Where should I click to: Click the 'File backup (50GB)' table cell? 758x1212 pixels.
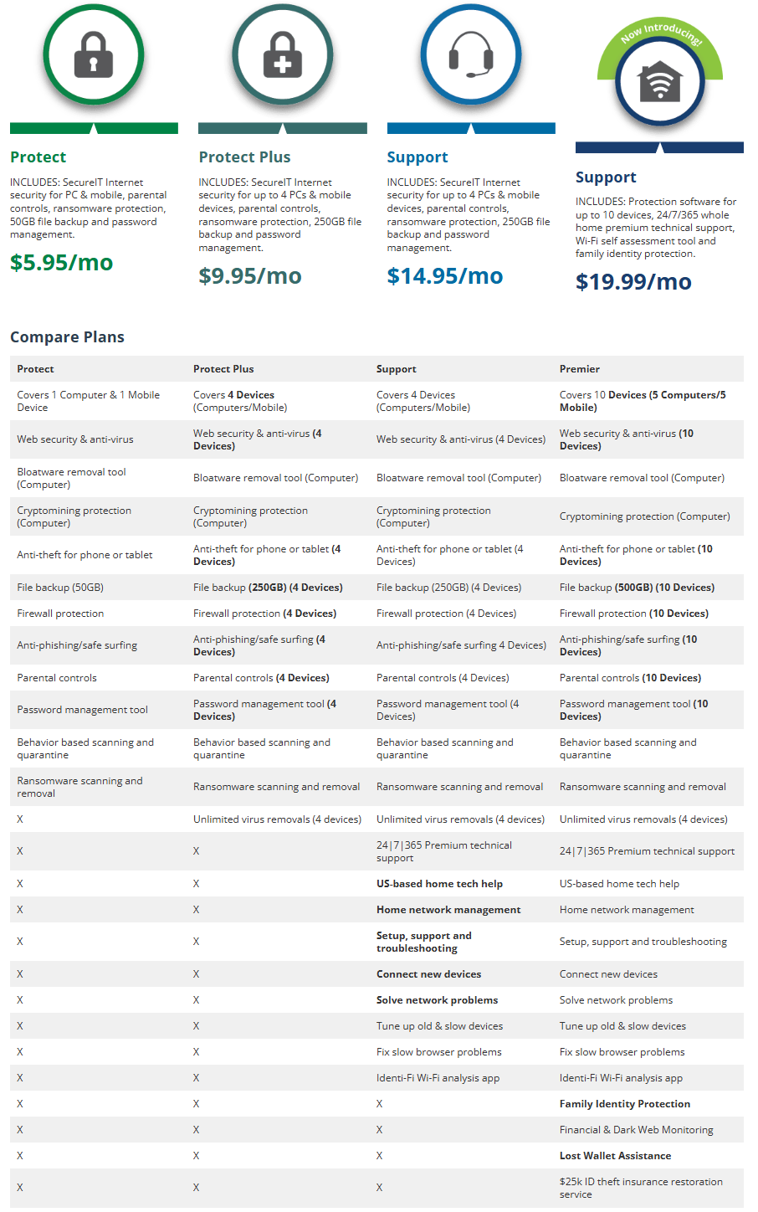[x=60, y=588]
